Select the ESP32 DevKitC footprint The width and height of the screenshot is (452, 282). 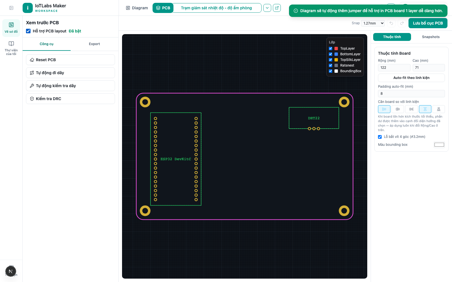[x=176, y=159]
